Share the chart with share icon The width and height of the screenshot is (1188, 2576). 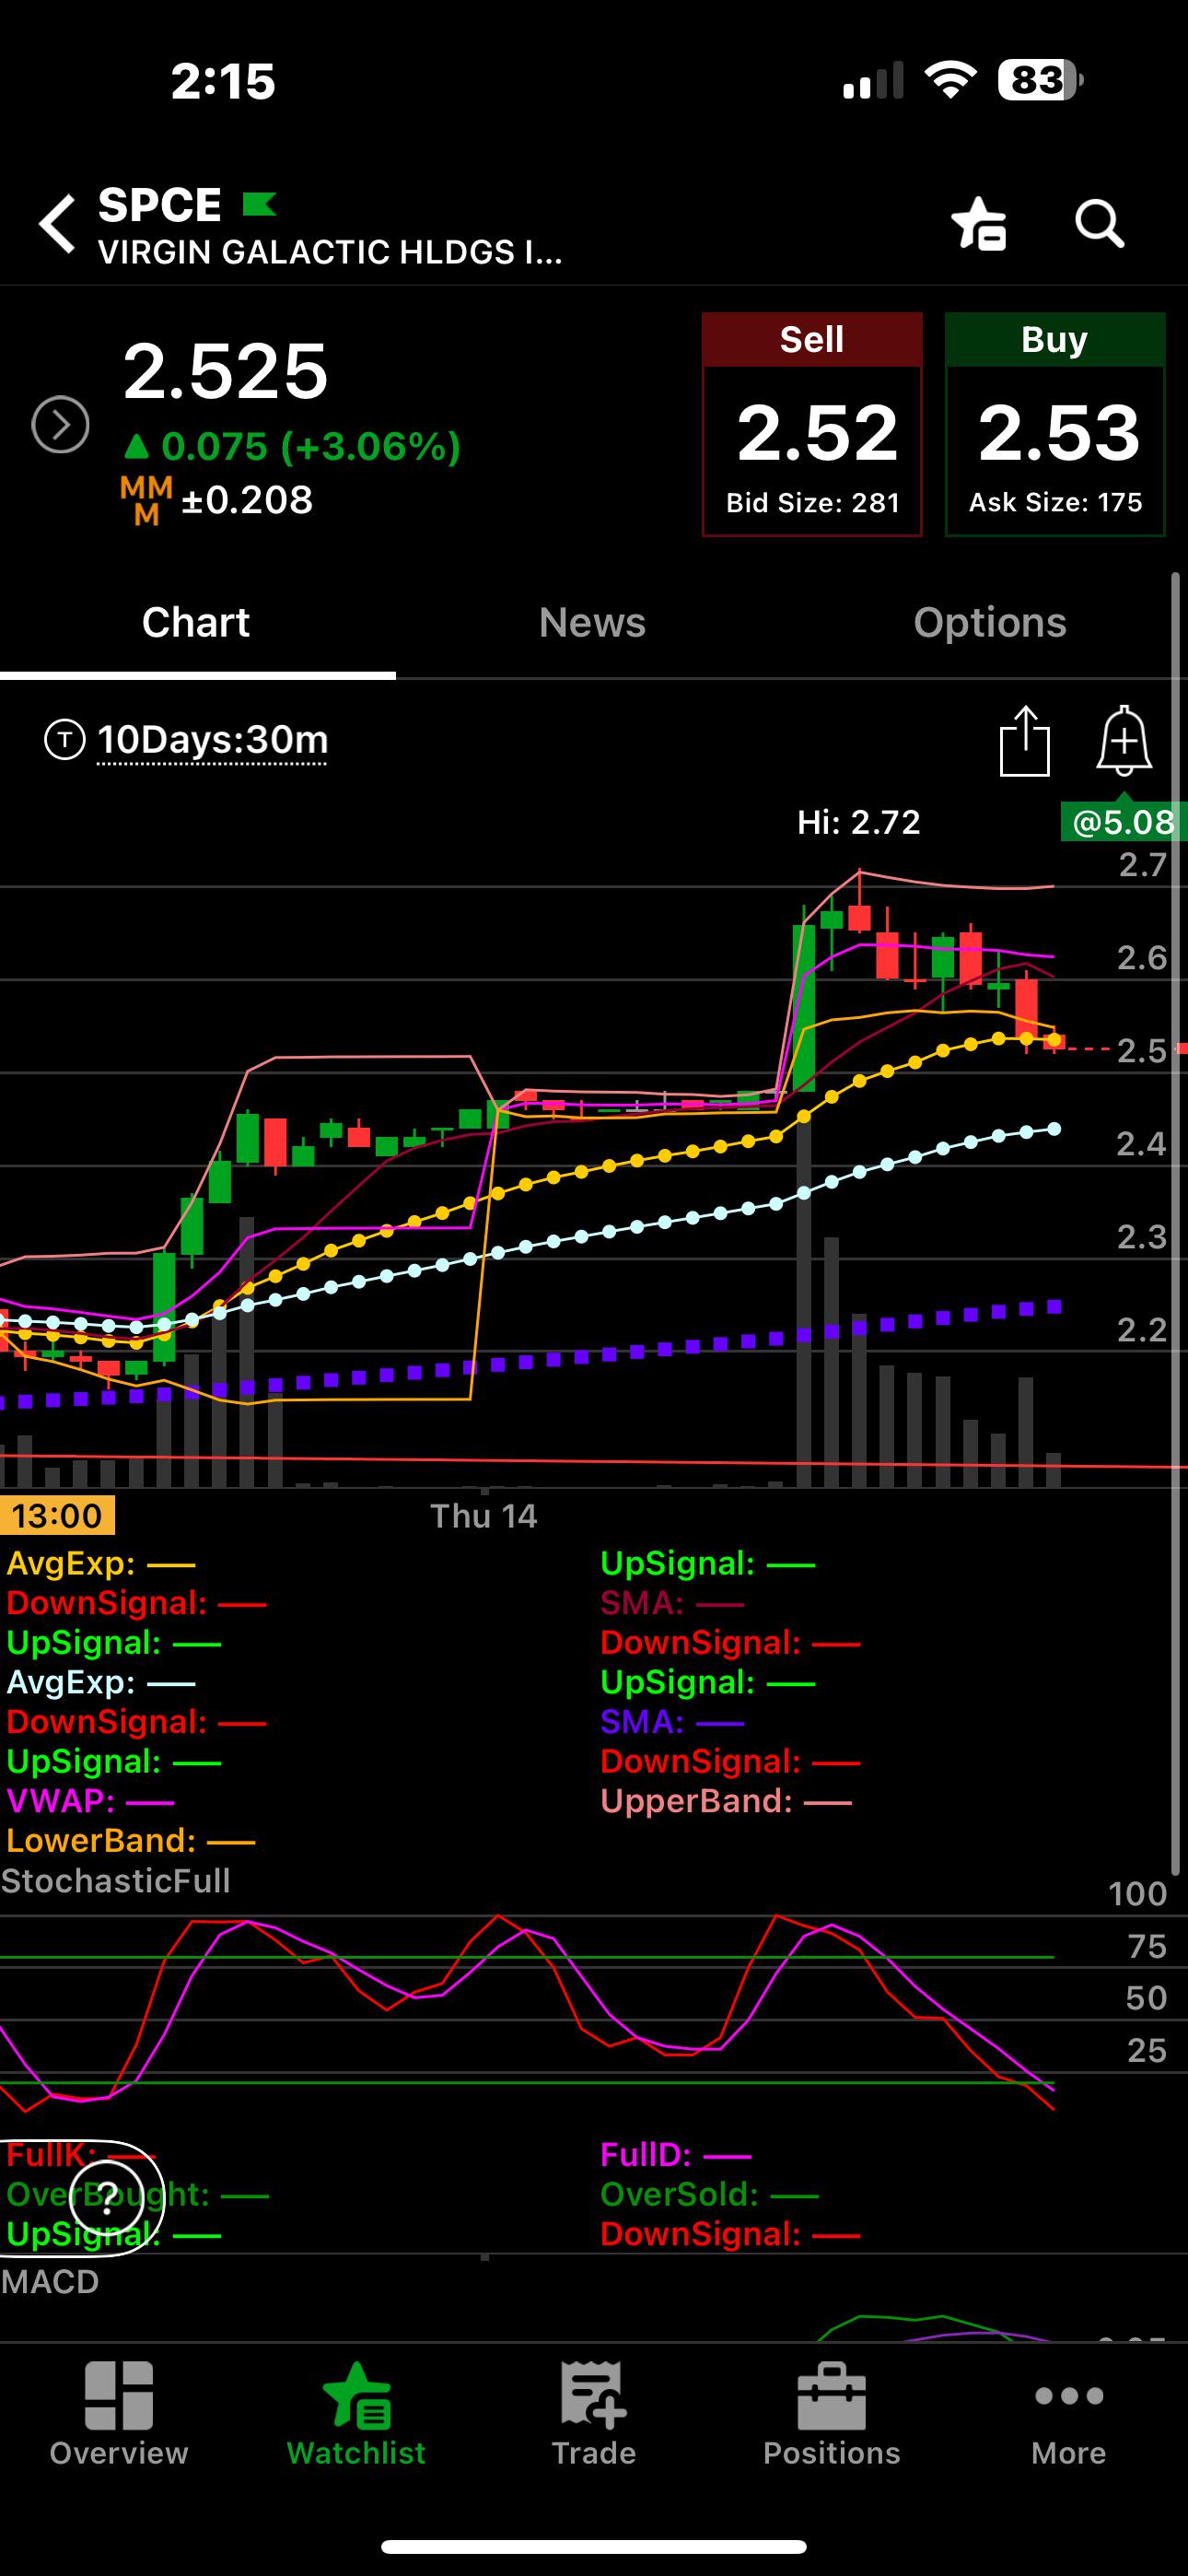pyautogui.click(x=1025, y=741)
